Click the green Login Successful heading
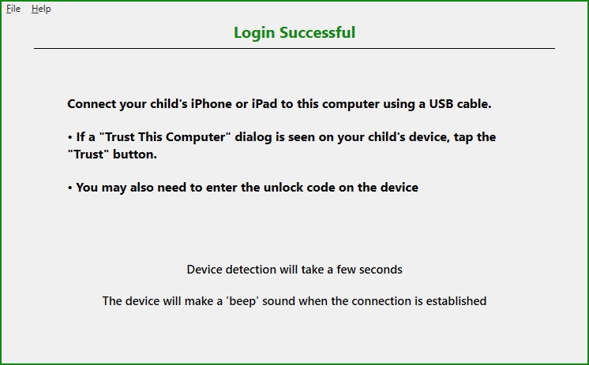The width and height of the screenshot is (589, 365). [x=294, y=32]
